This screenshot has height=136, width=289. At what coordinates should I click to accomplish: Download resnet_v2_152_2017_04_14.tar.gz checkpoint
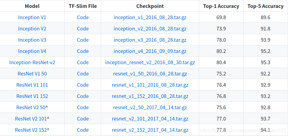click(150, 130)
